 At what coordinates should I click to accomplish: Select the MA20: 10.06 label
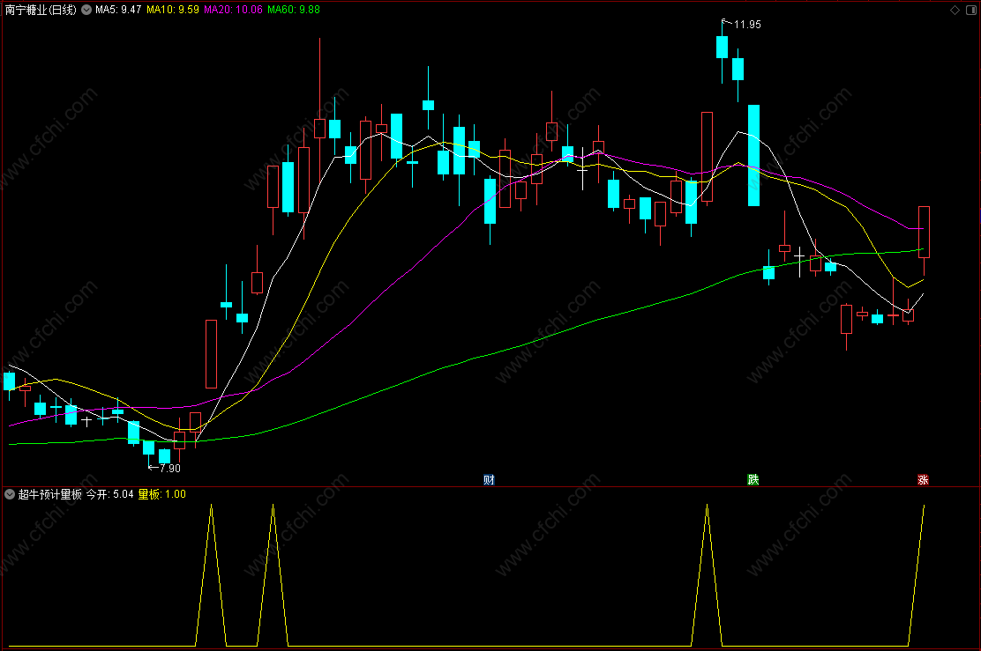(234, 10)
